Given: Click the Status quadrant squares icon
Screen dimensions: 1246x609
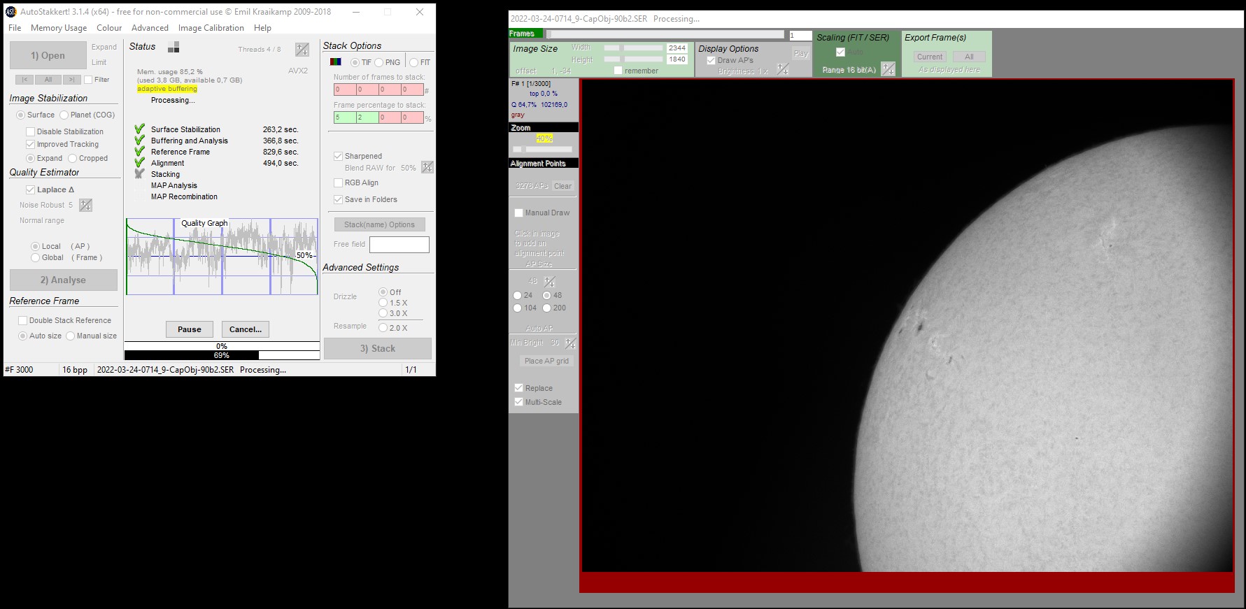Looking at the screenshot, I should tap(174, 47).
